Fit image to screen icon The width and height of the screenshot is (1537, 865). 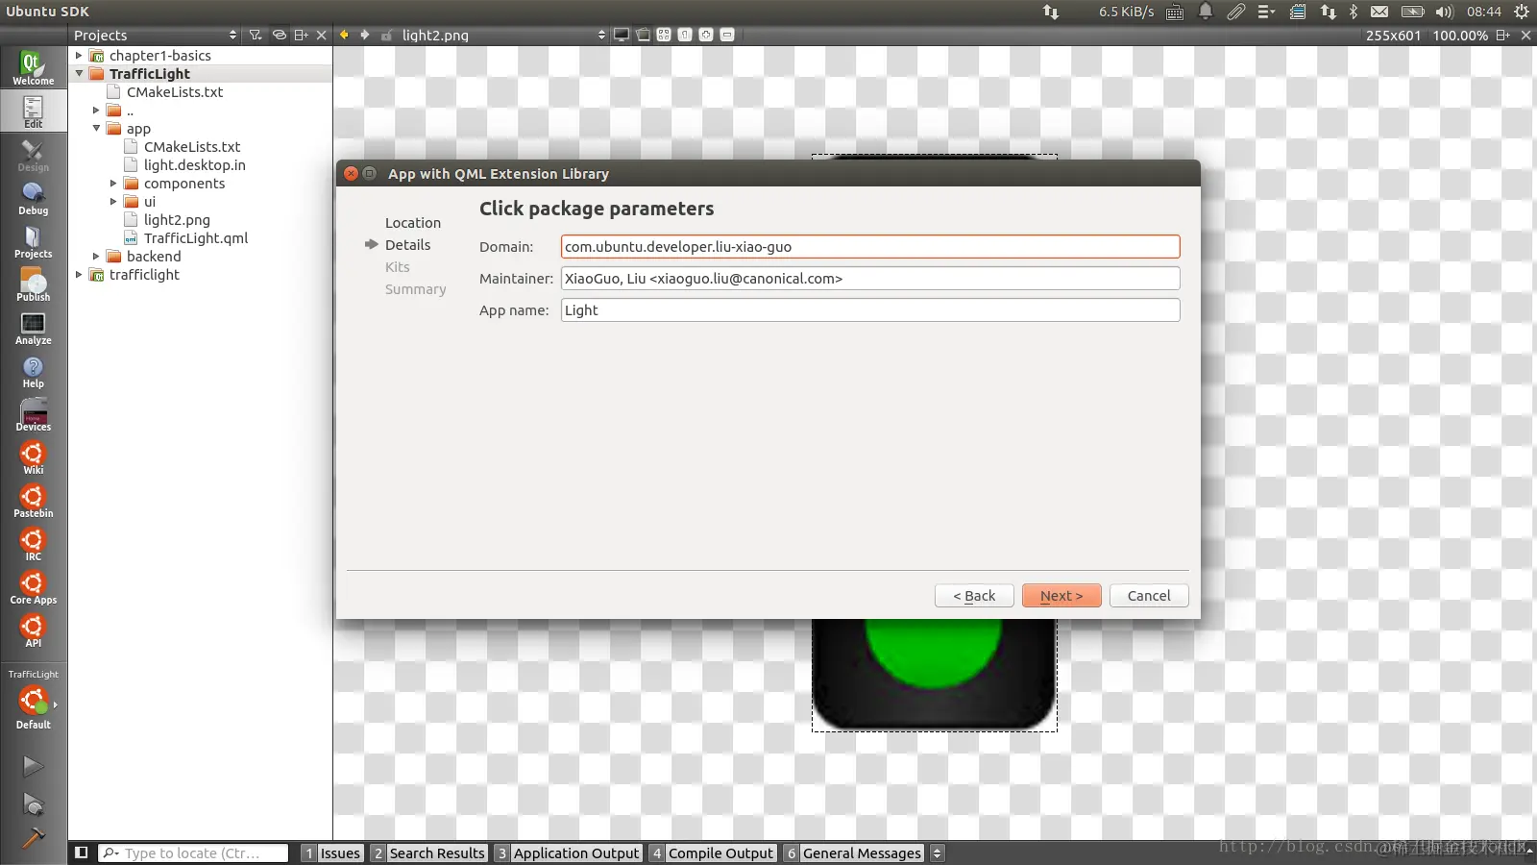pos(664,35)
